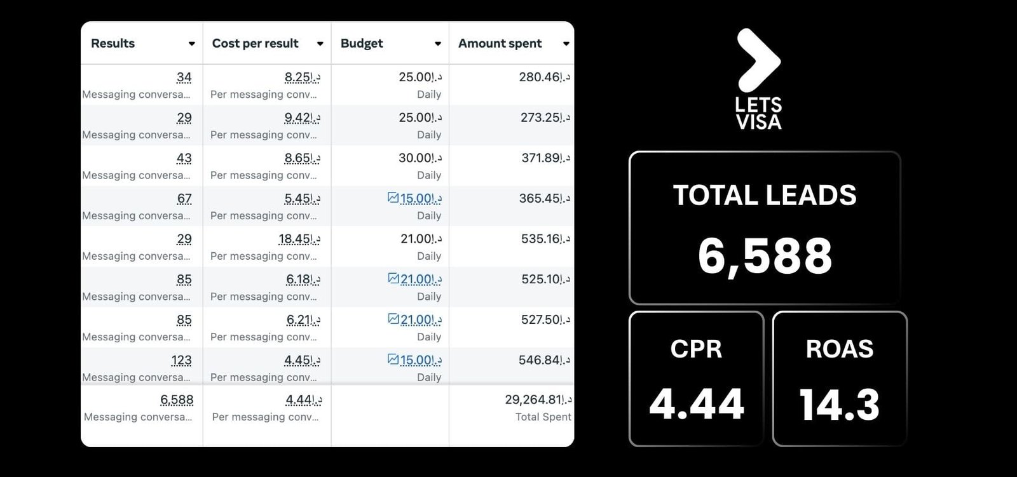Open the 6,588 total results link

click(x=177, y=400)
